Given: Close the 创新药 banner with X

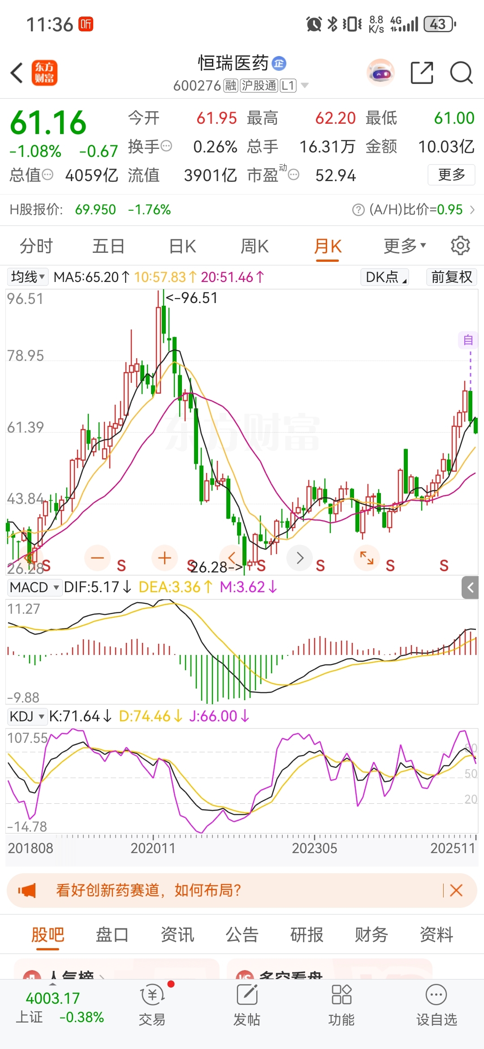Looking at the screenshot, I should (x=456, y=890).
